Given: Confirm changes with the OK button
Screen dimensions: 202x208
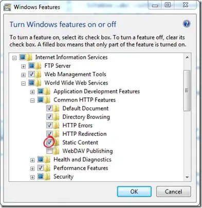Looking at the screenshot, I should [x=134, y=192].
